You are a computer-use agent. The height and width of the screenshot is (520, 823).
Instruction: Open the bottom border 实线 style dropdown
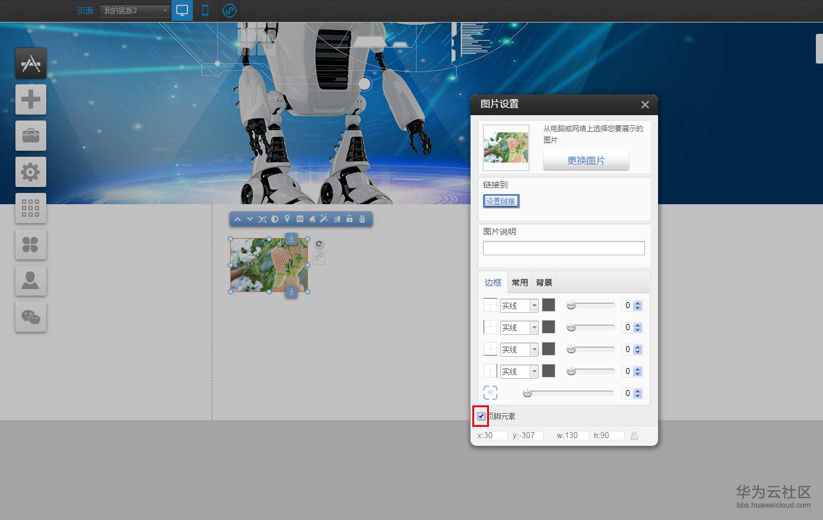(x=519, y=350)
